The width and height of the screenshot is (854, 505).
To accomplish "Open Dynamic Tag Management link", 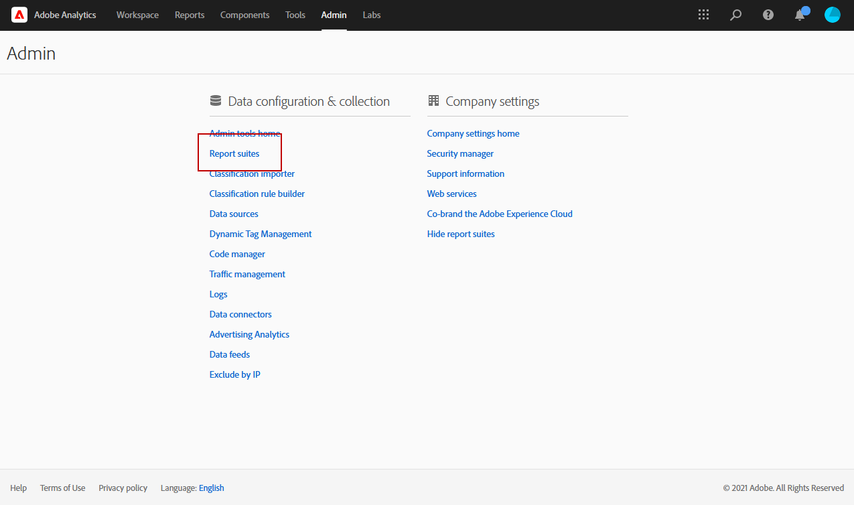I will 261,234.
